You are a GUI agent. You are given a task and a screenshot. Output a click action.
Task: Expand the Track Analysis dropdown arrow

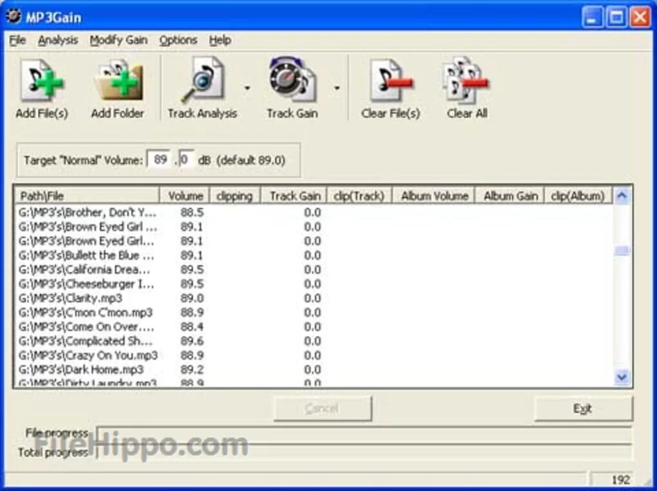coord(247,88)
